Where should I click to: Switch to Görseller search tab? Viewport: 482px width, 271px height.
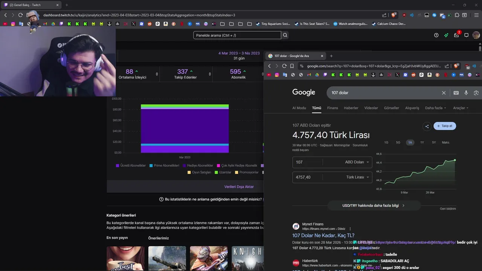[x=391, y=108]
